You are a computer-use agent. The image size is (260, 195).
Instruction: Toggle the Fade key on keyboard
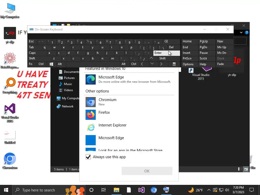224,64
